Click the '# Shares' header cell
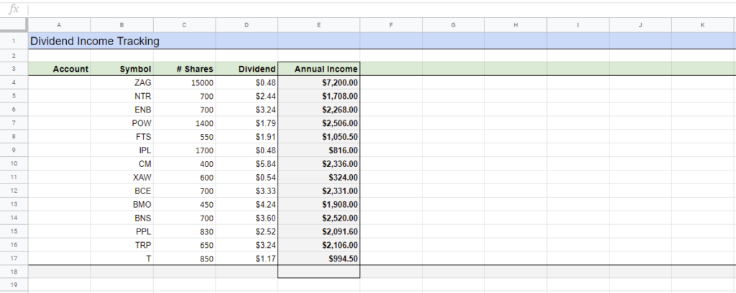Screen dimensions: 736x293 pos(185,69)
